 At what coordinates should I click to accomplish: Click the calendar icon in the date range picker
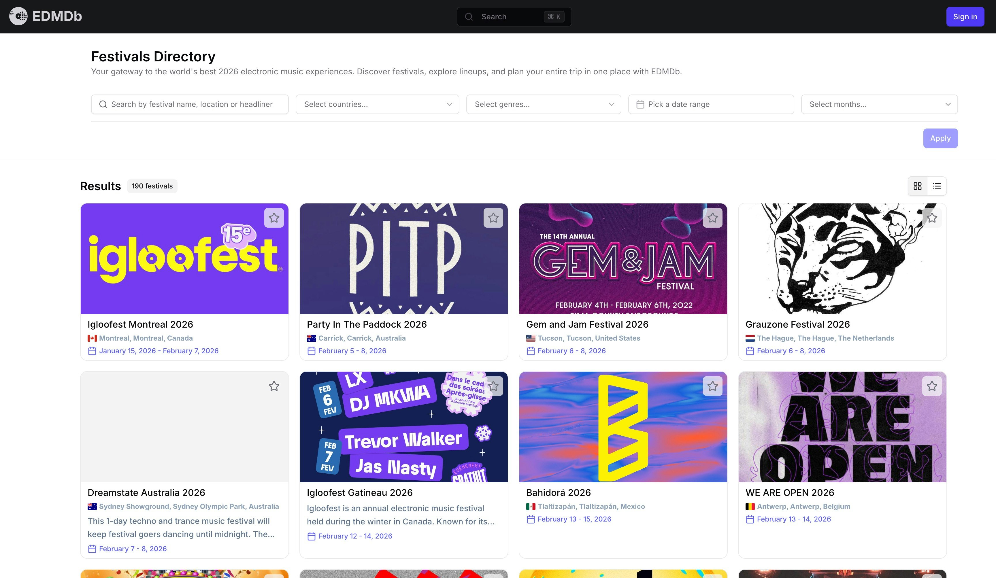point(640,104)
